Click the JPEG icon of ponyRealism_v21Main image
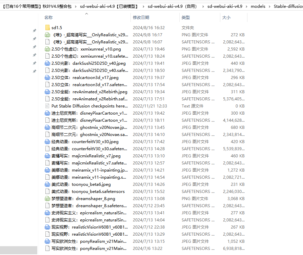 [x=47, y=241]
